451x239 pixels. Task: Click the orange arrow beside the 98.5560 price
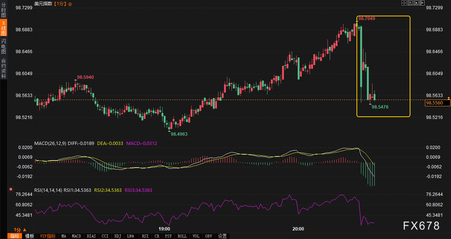[448, 97]
